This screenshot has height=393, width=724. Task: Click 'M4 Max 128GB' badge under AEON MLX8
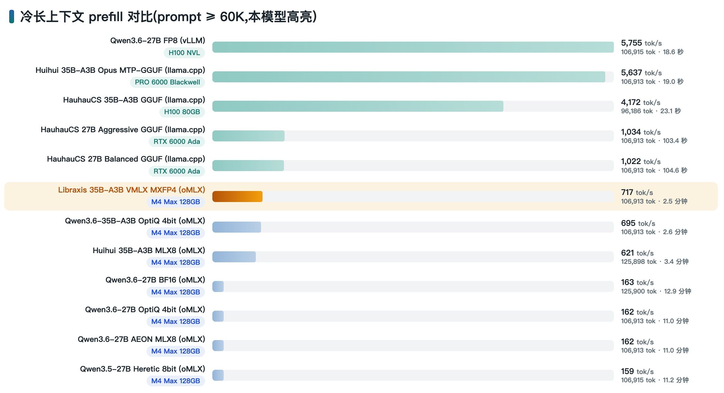tap(176, 351)
